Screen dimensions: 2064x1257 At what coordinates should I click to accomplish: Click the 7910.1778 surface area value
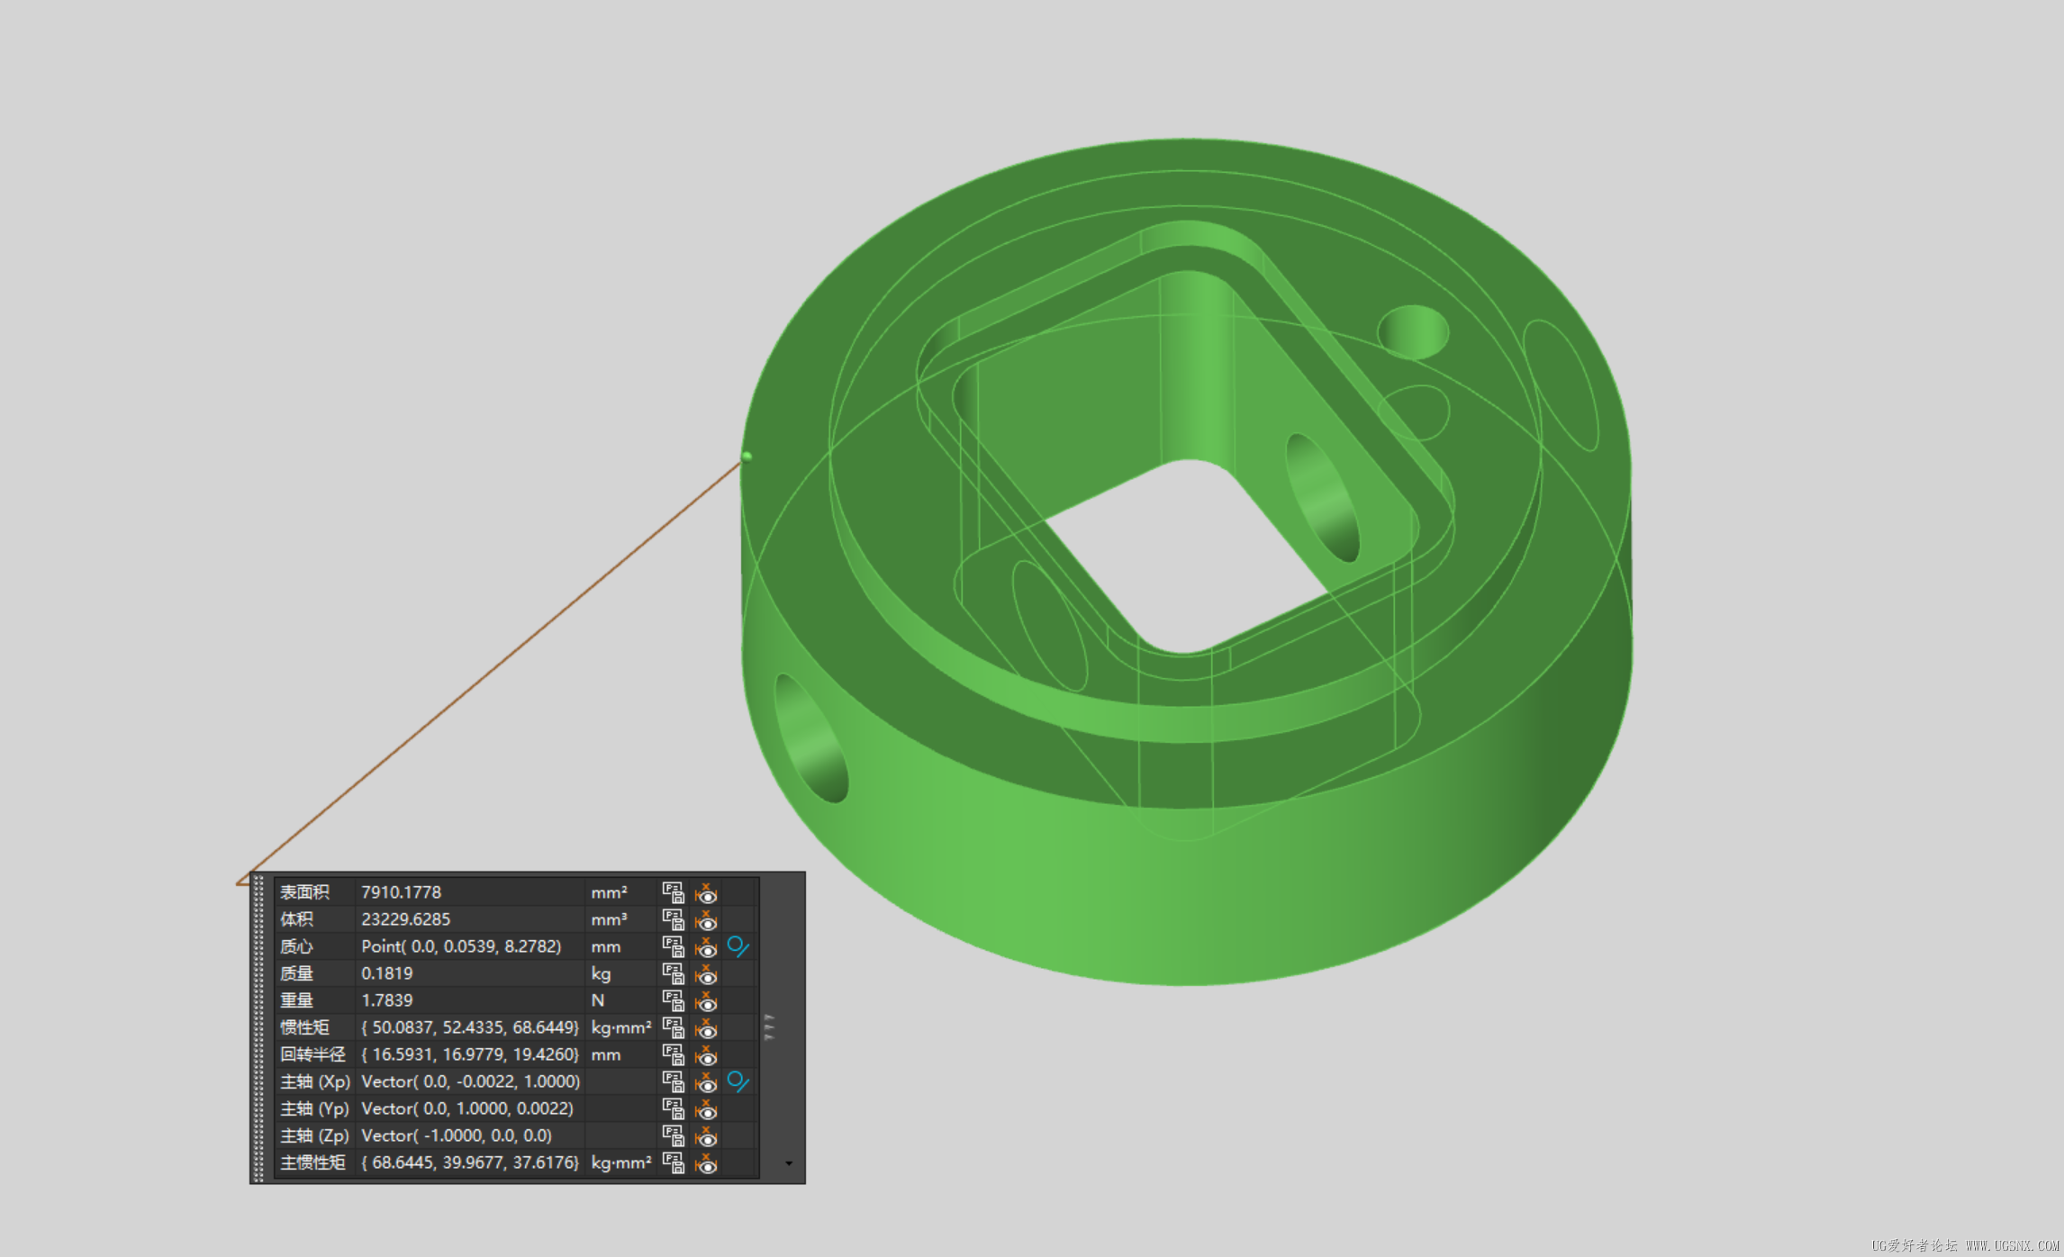[402, 892]
